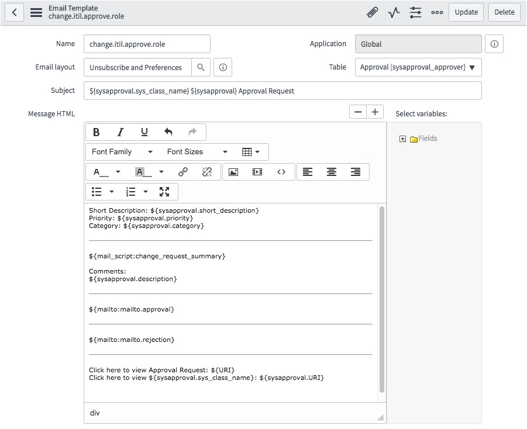Click the personalize form sliders icon
The width and height of the screenshot is (527, 429).
[415, 12]
